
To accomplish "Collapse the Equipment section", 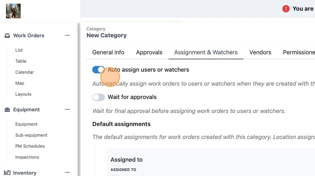I will pyautogui.click(x=67, y=109).
